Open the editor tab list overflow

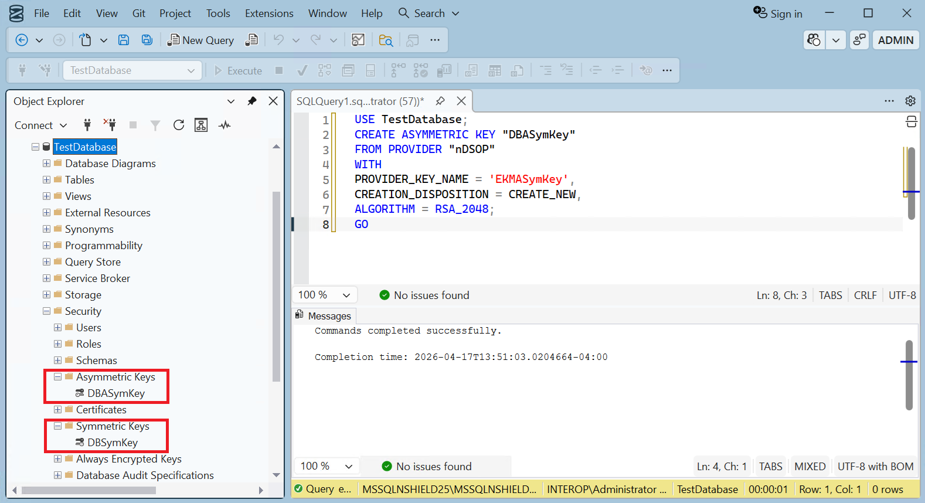click(x=889, y=101)
